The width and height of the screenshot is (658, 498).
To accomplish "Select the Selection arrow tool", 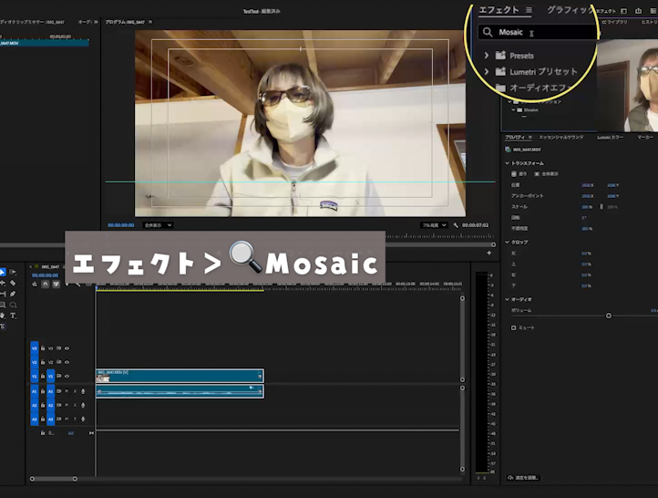I will [x=3, y=272].
